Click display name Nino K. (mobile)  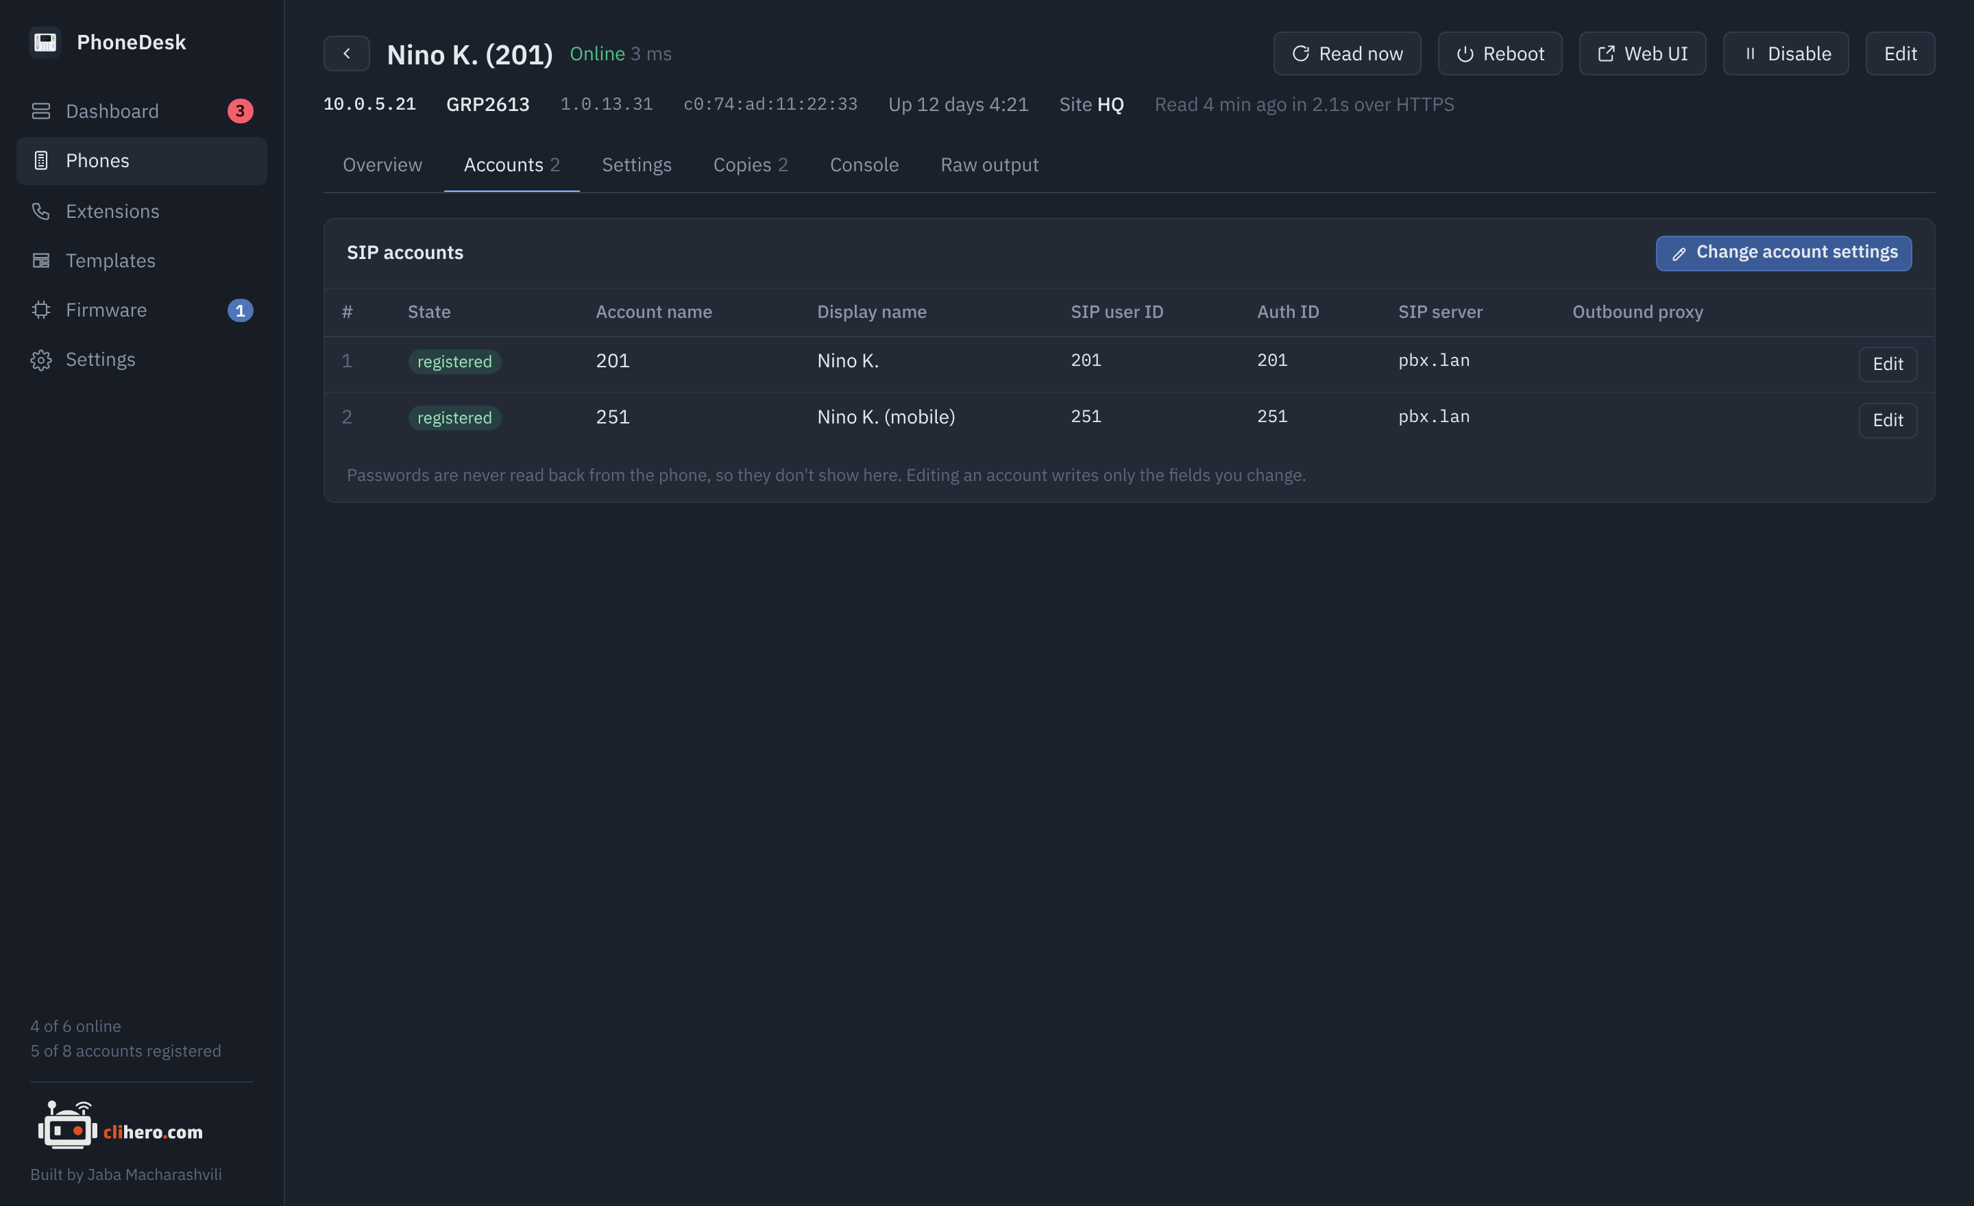(886, 417)
